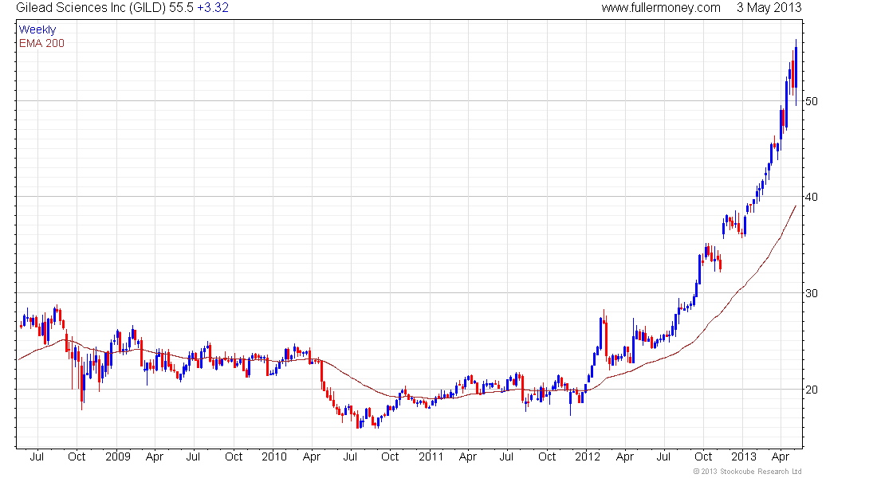Click the Stockcube Research Ltd copyright notice

[x=747, y=472]
